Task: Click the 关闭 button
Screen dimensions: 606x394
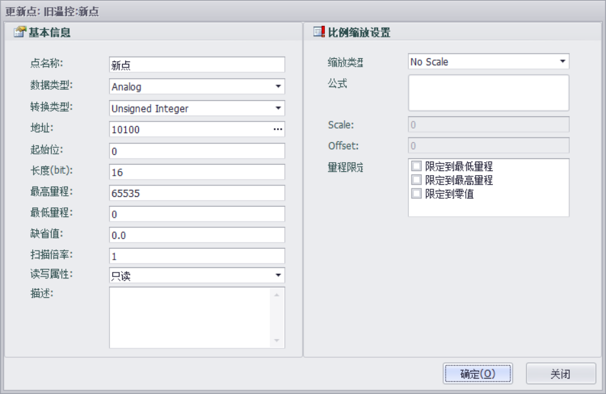Action: coord(560,373)
